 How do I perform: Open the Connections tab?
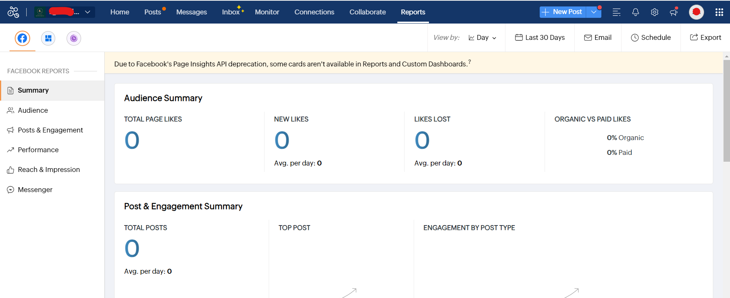(314, 12)
